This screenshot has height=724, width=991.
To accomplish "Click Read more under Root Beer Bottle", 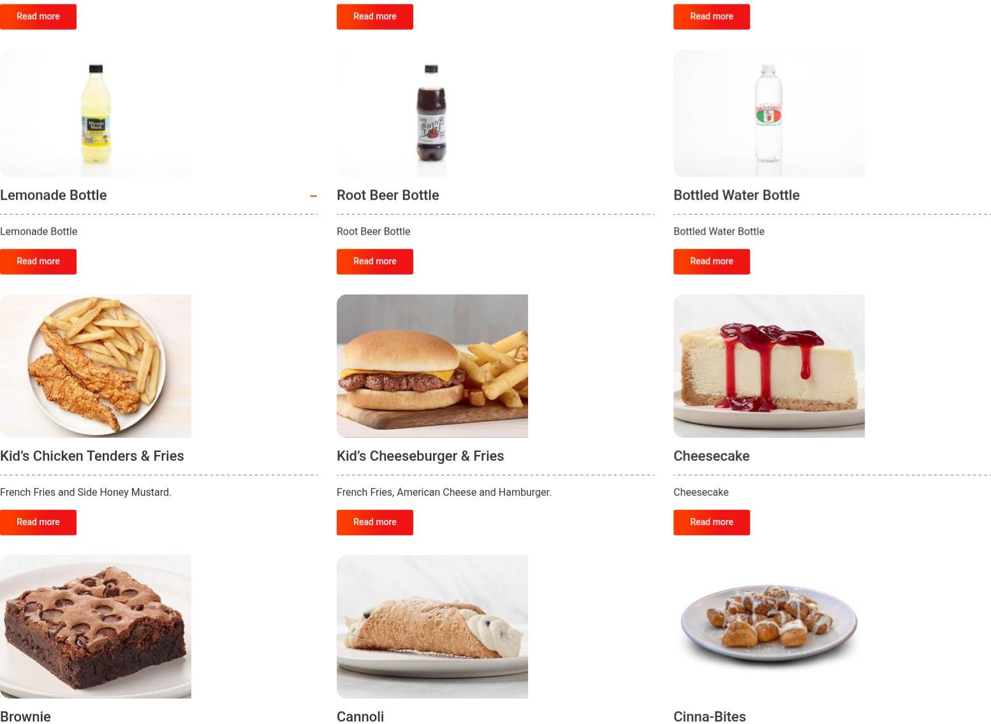I will (375, 261).
